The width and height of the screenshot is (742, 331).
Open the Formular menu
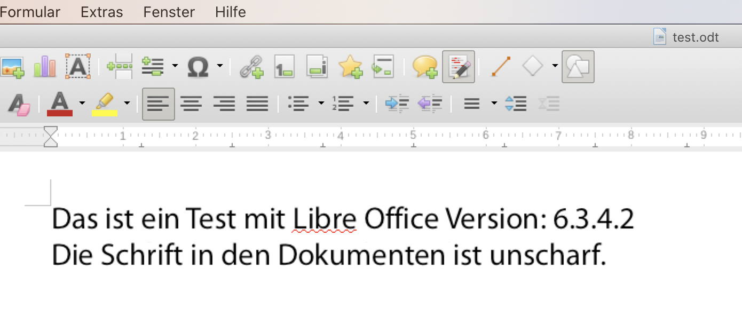[30, 12]
